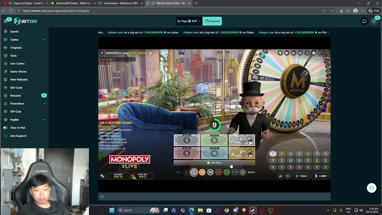Undo the last bet arrow icon
Image resolution: width=382 pixels, height=215 pixels.
coord(186,172)
